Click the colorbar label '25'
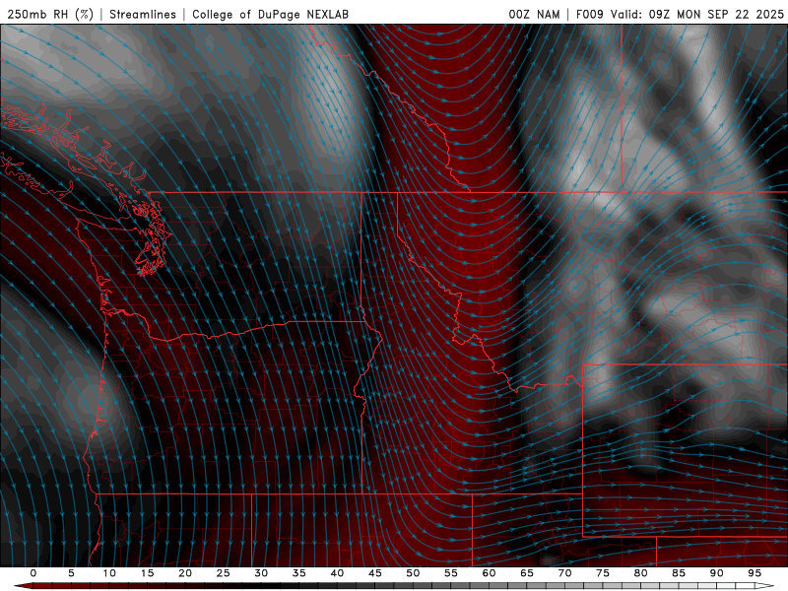The height and width of the screenshot is (591, 788). pos(224,573)
